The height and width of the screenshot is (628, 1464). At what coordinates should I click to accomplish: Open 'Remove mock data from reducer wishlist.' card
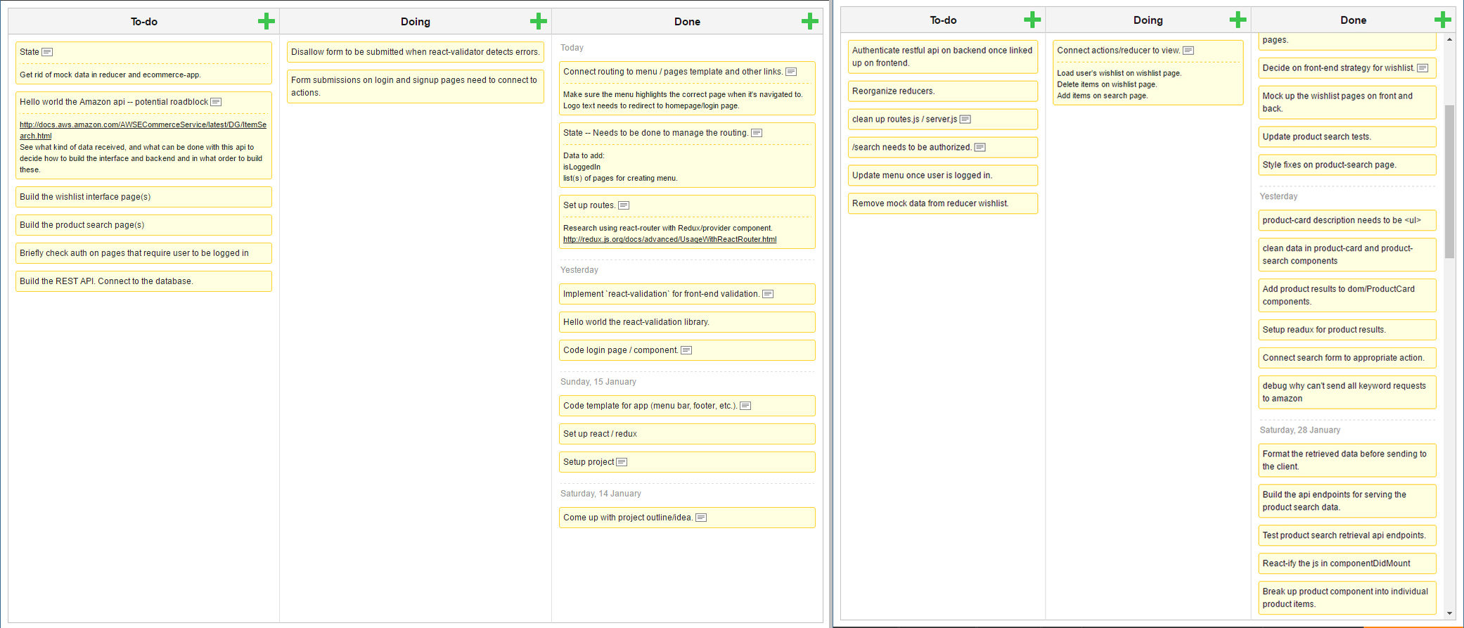coord(943,204)
